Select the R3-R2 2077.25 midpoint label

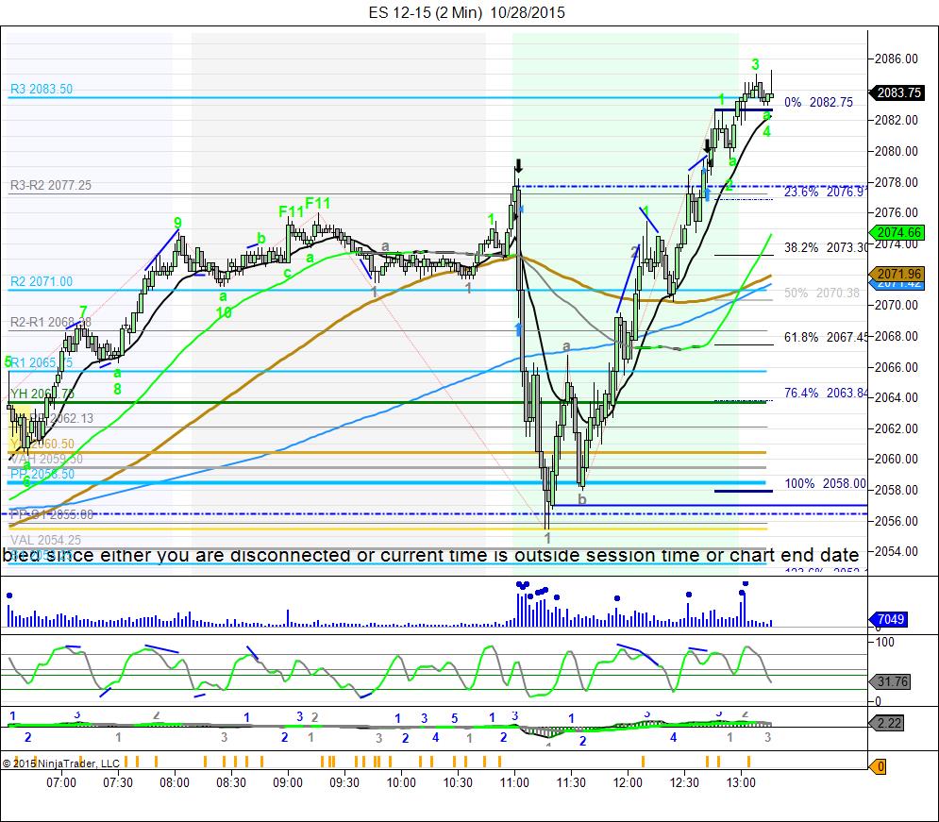tap(51, 186)
